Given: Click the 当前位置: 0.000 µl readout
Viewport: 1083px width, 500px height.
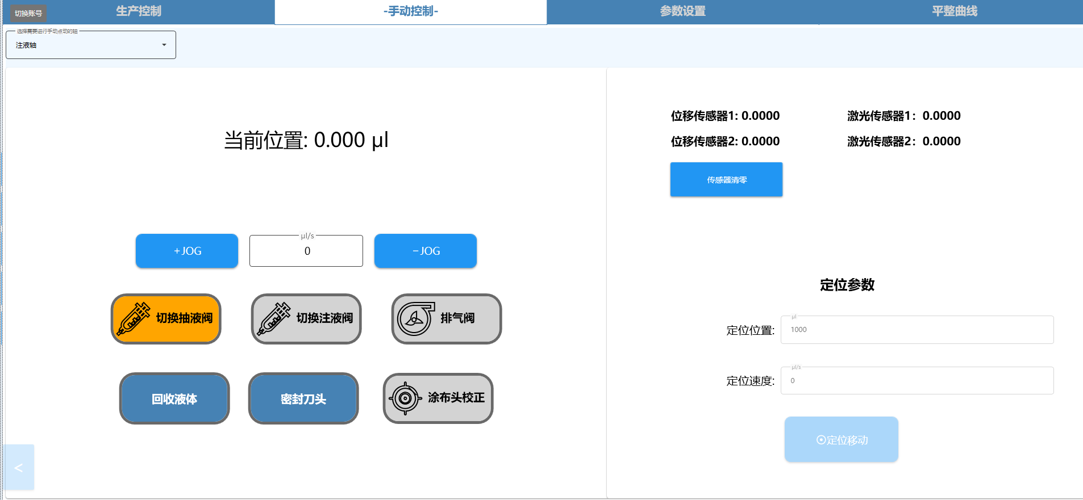Looking at the screenshot, I should click(306, 140).
